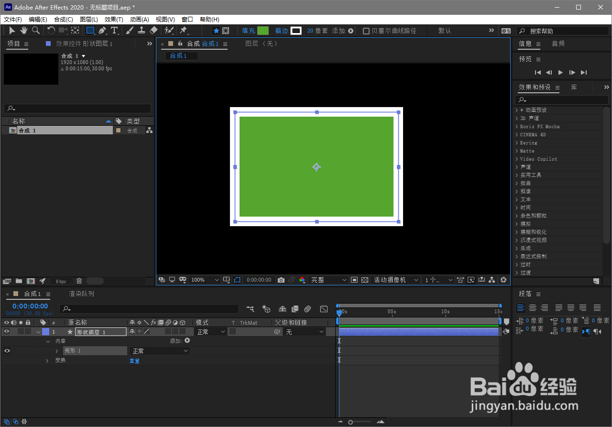Switch to the Render Queue tab

[82, 294]
